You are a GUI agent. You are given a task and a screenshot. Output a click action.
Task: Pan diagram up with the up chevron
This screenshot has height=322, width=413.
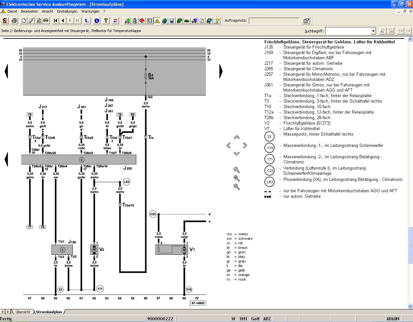point(237,137)
